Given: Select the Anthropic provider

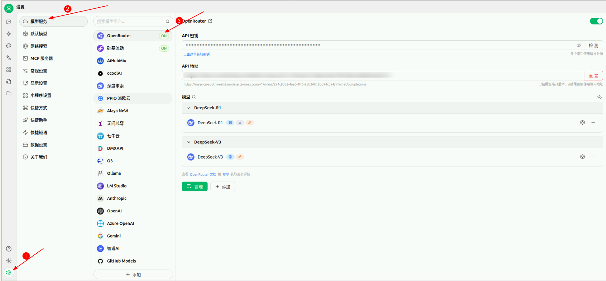Looking at the screenshot, I should coord(133,198).
